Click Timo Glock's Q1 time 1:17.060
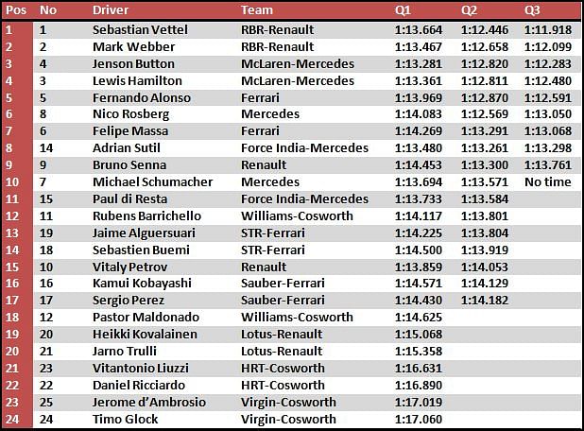 (x=419, y=420)
